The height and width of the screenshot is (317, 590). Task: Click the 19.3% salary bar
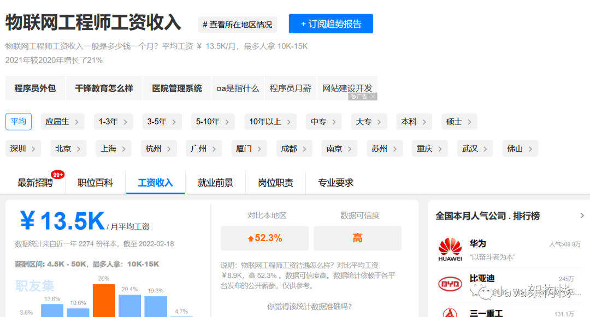point(156,307)
